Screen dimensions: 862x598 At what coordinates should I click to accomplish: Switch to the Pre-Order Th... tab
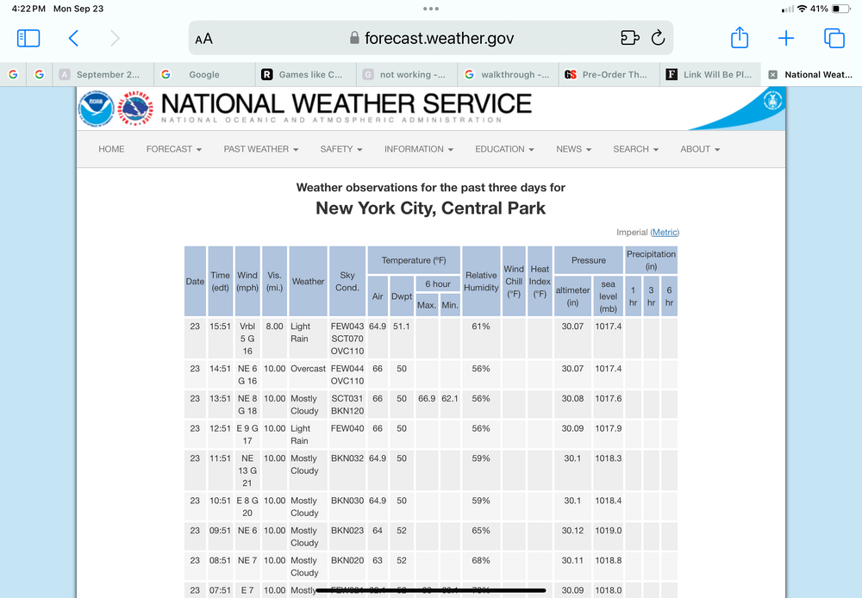609,74
